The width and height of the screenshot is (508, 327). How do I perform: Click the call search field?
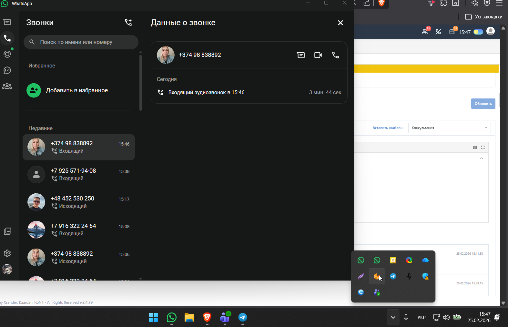pos(81,42)
